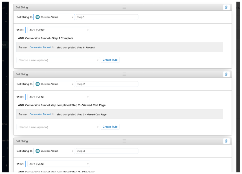
Task: Open the Conversion Funnel link for Step 1 - Product
Action: pyautogui.click(x=40, y=47)
